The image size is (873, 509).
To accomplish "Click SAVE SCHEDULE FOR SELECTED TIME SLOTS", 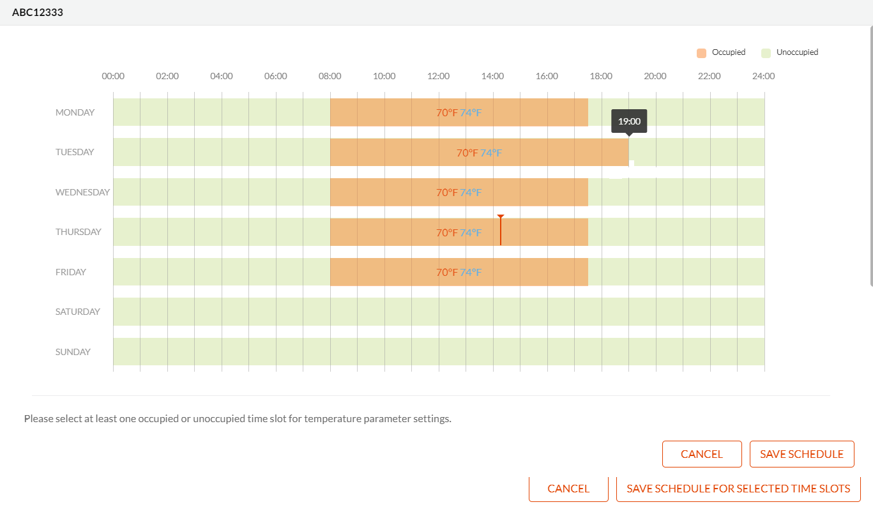I will pyautogui.click(x=738, y=488).
